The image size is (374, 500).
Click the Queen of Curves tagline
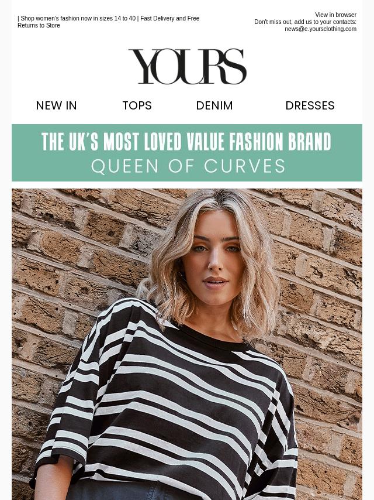pyautogui.click(x=188, y=166)
